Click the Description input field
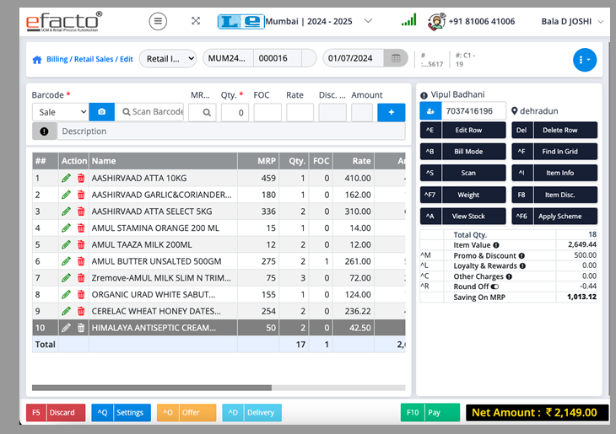This screenshot has height=434, width=616. point(231,131)
